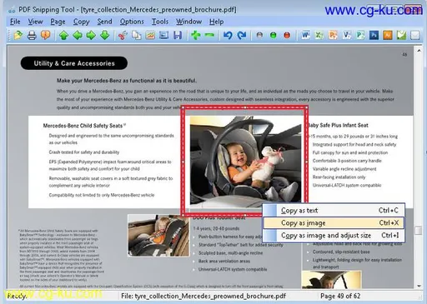Open the Page menu
Image resolution: width=427 pixels, height=304 pixels.
click(x=58, y=22)
